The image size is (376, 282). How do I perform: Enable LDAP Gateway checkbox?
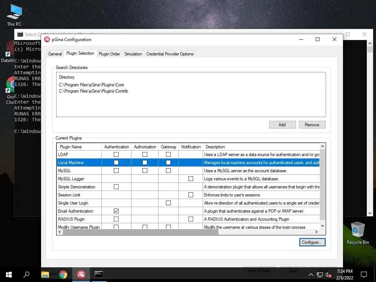[168, 155]
